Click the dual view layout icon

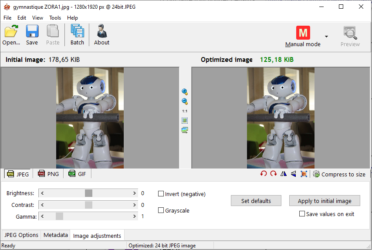pyautogui.click(x=185, y=130)
